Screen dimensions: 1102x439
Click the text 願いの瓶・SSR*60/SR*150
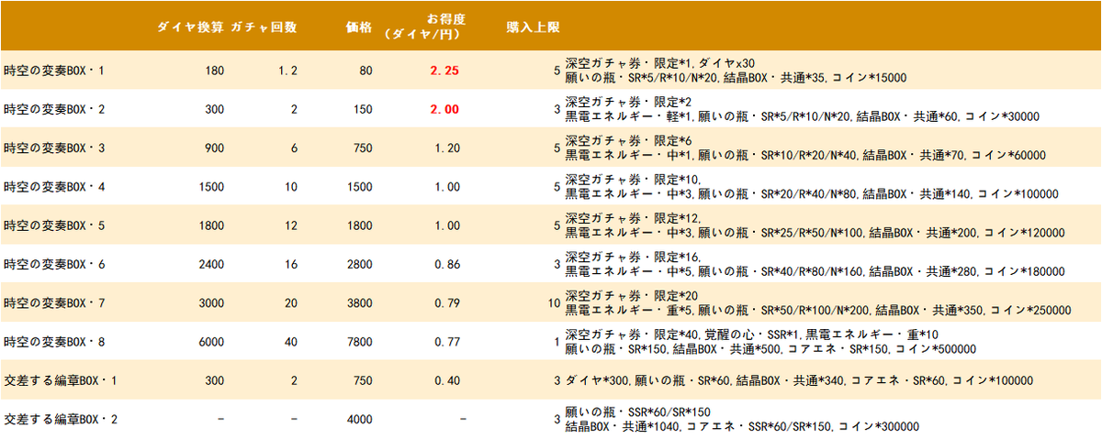tap(637, 412)
